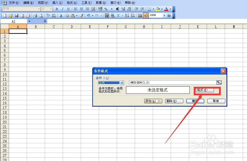Create a new blank workbook
Screen dimensions: 247x161
tap(5, 16)
